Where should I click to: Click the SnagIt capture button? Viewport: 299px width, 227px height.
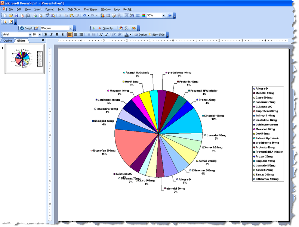click(27, 28)
